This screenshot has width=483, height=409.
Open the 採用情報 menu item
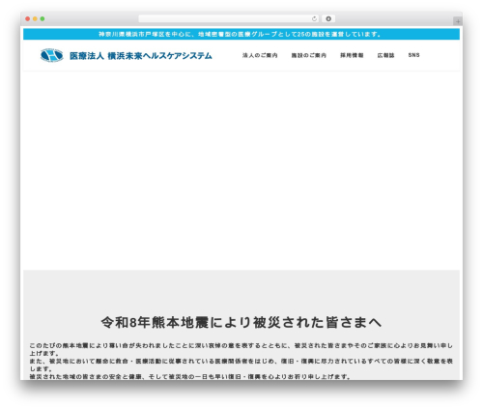pos(352,55)
